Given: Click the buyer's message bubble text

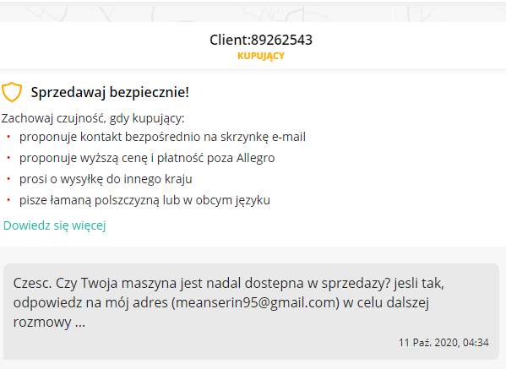Looking at the screenshot, I should click(x=229, y=302).
